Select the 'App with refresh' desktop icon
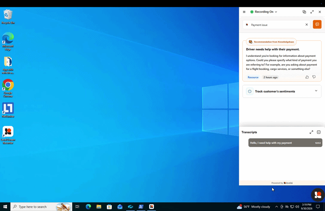The width and height of the screenshot is (325, 211). pyautogui.click(x=8, y=65)
